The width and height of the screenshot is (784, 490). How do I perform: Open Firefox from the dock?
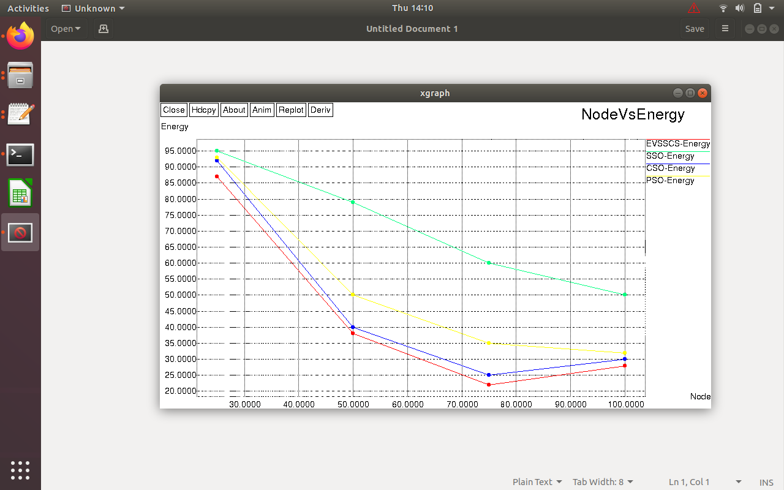point(20,36)
